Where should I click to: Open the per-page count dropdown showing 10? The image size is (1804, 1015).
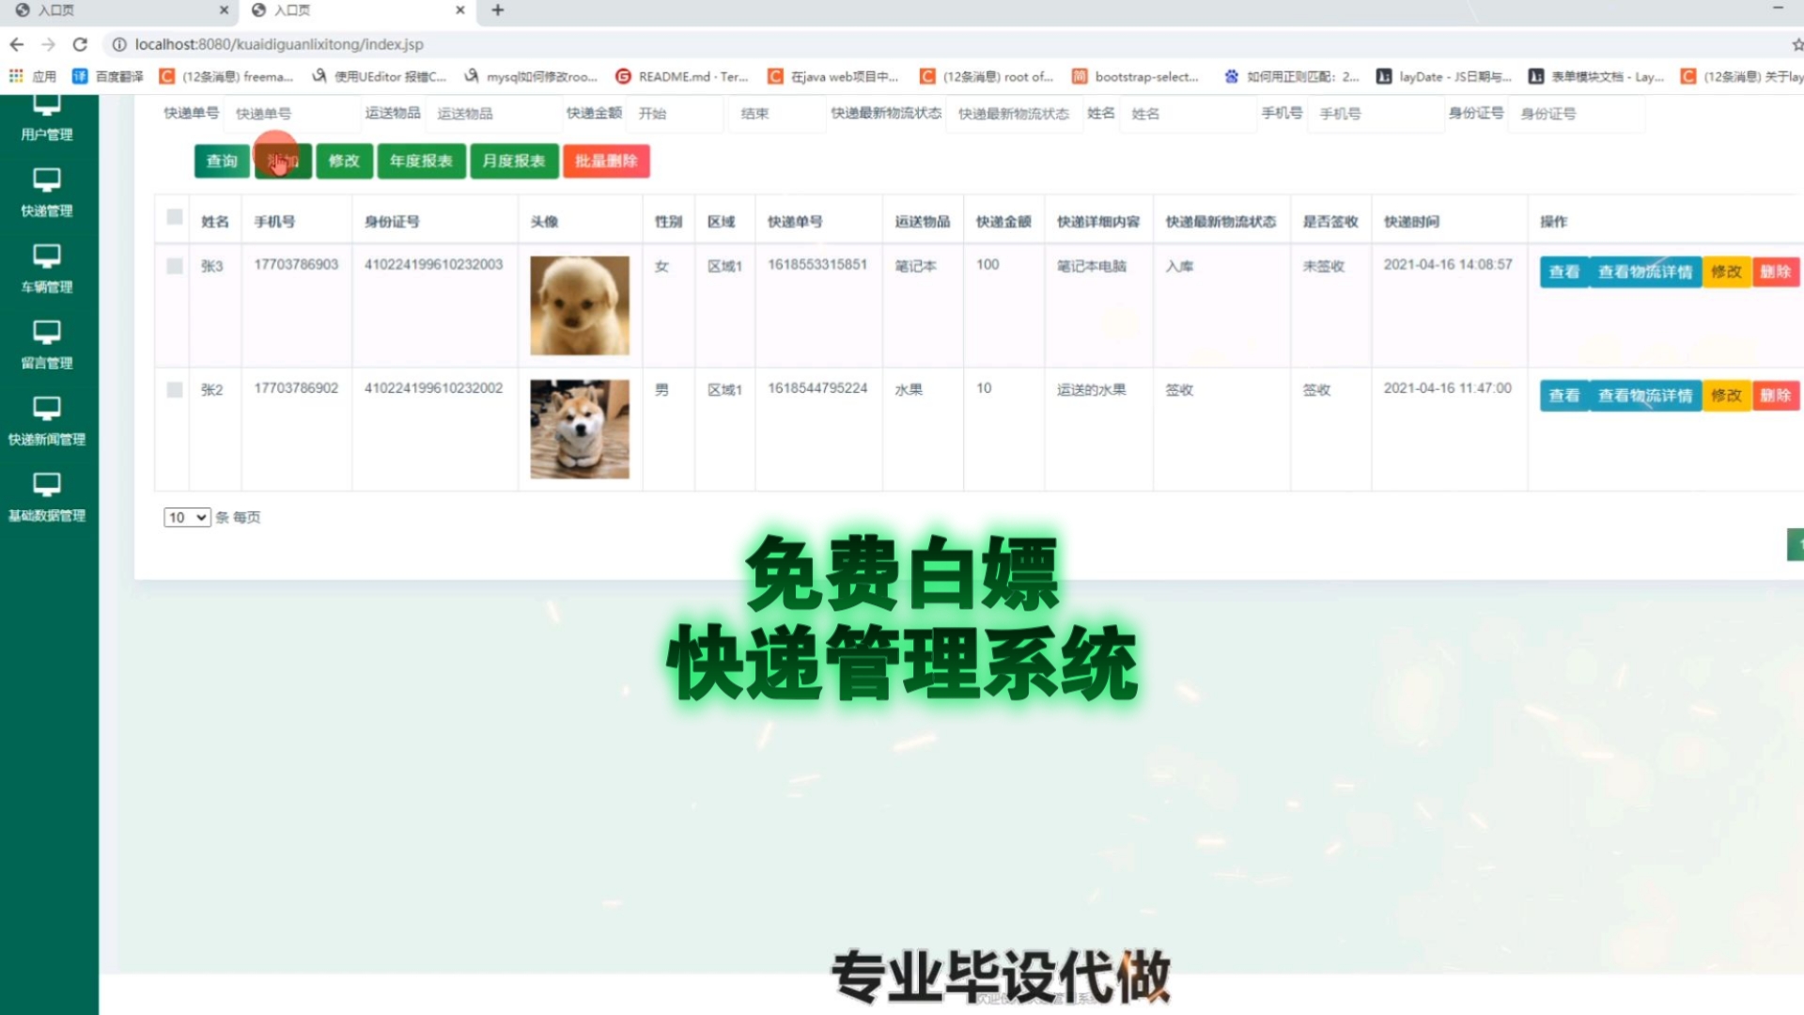tap(186, 517)
